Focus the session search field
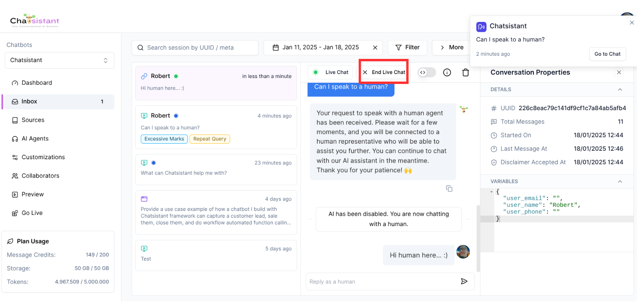Image resolution: width=637 pixels, height=306 pixels. 195,47
